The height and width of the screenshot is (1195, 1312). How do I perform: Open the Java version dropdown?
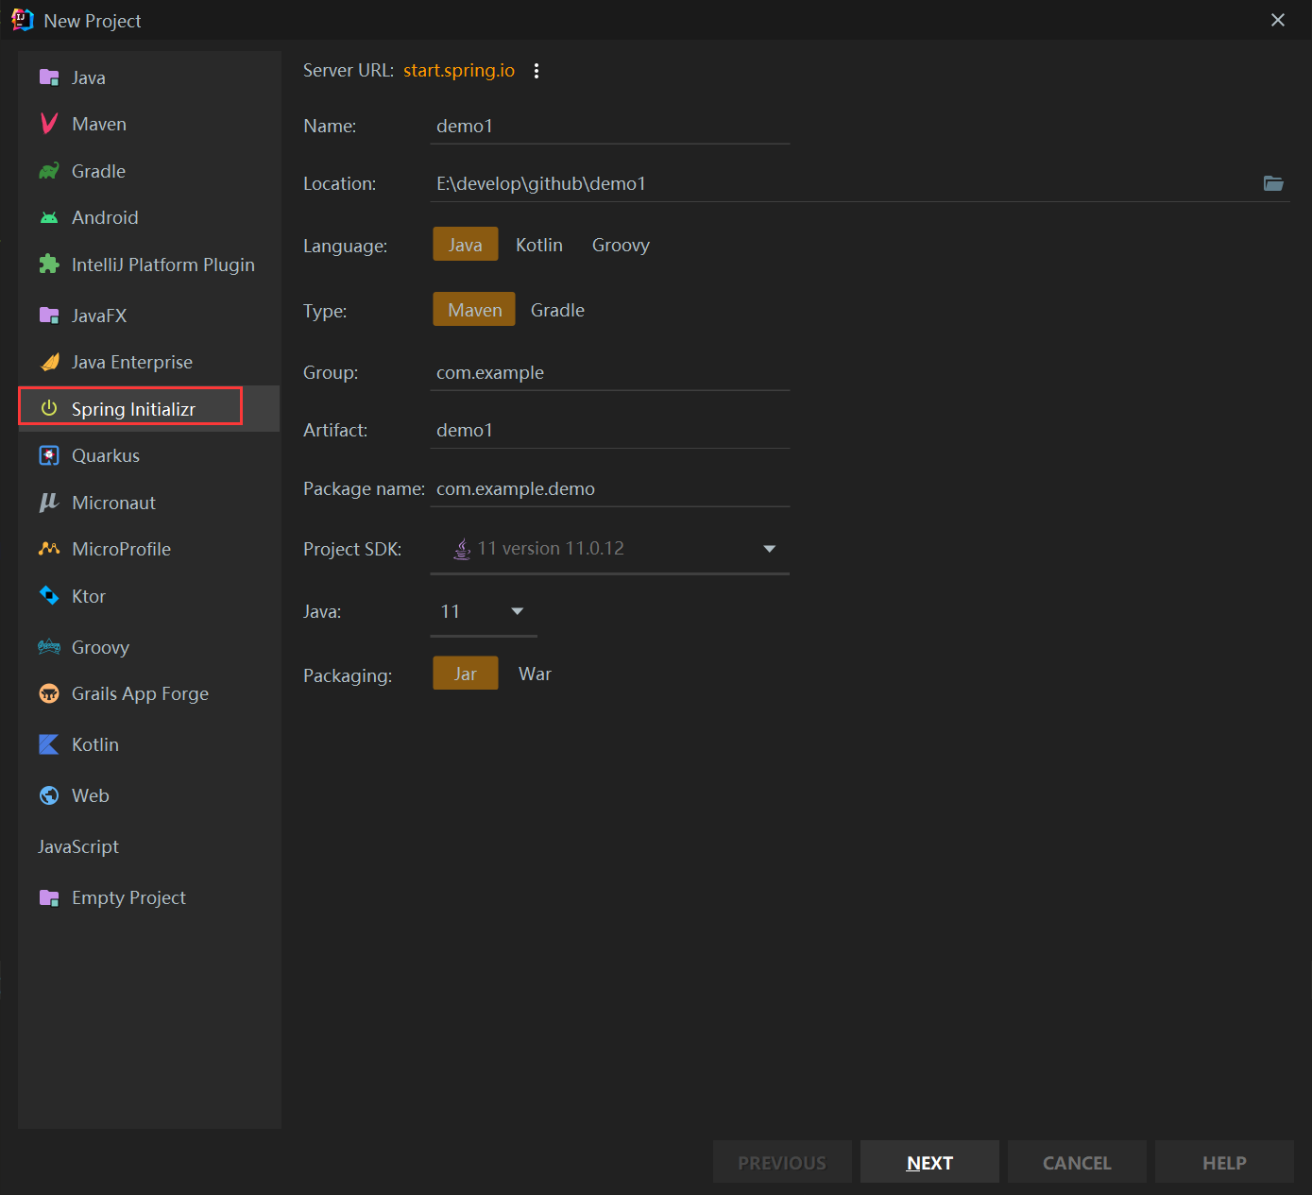tap(484, 612)
